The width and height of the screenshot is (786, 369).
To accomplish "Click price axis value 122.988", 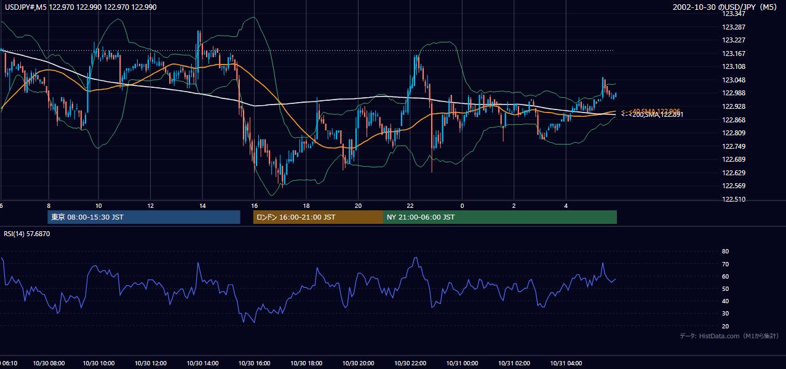I will pyautogui.click(x=734, y=93).
